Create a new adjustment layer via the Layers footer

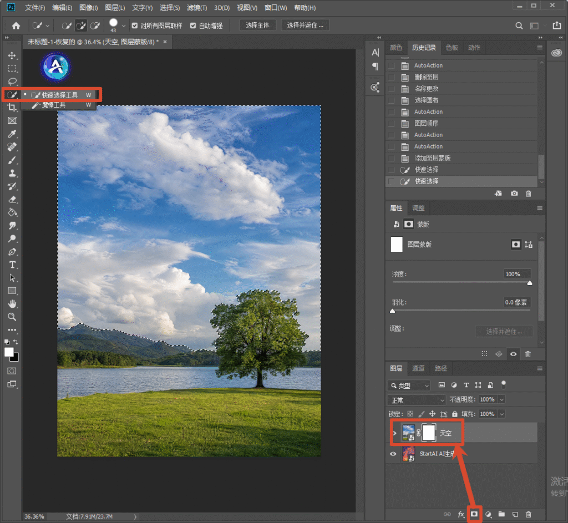(488, 514)
